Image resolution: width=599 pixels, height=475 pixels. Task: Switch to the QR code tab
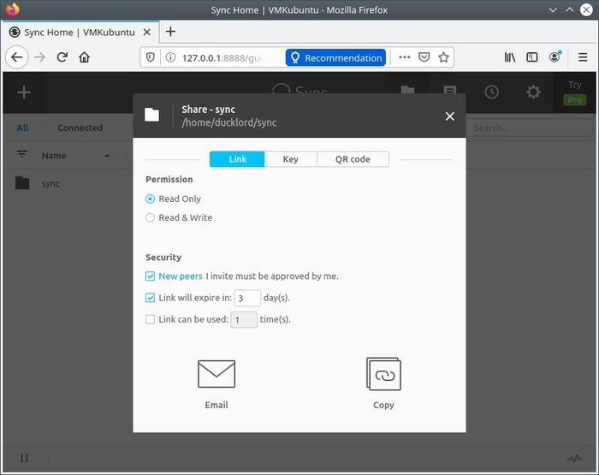353,159
